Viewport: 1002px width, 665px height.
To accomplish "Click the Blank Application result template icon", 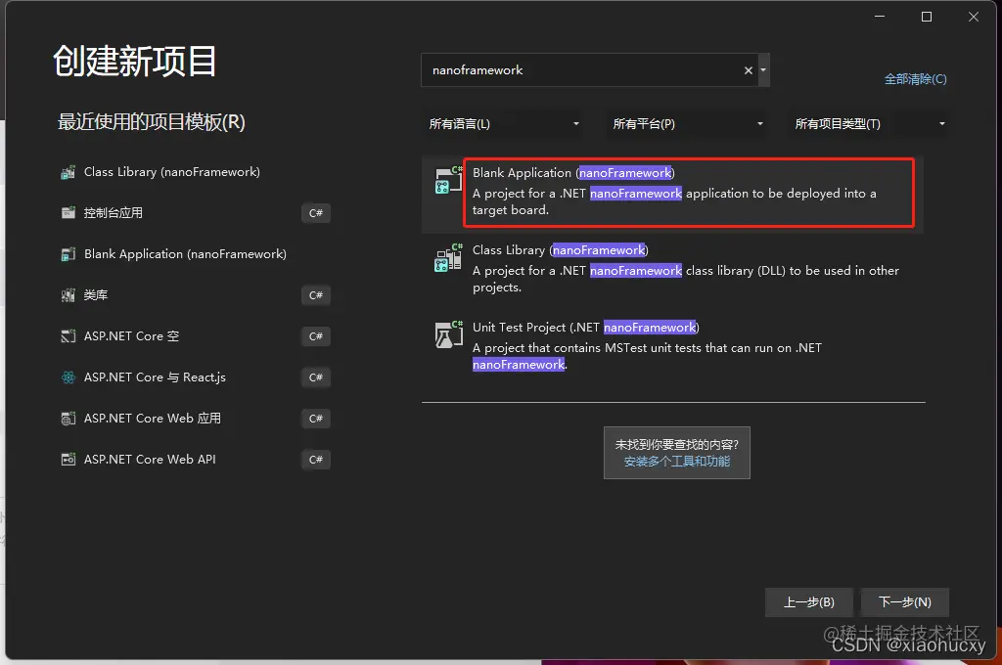I will point(448,180).
